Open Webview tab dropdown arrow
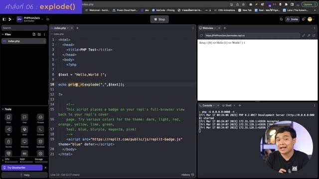Image resolution: width=319 pixels, height=179 pixels. point(215,28)
